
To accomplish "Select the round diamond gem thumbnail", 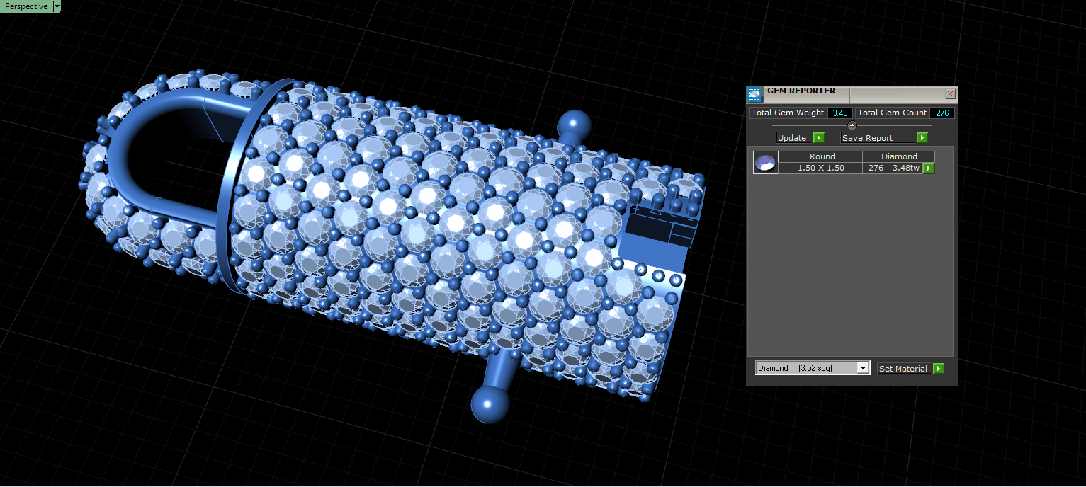I will [x=765, y=163].
